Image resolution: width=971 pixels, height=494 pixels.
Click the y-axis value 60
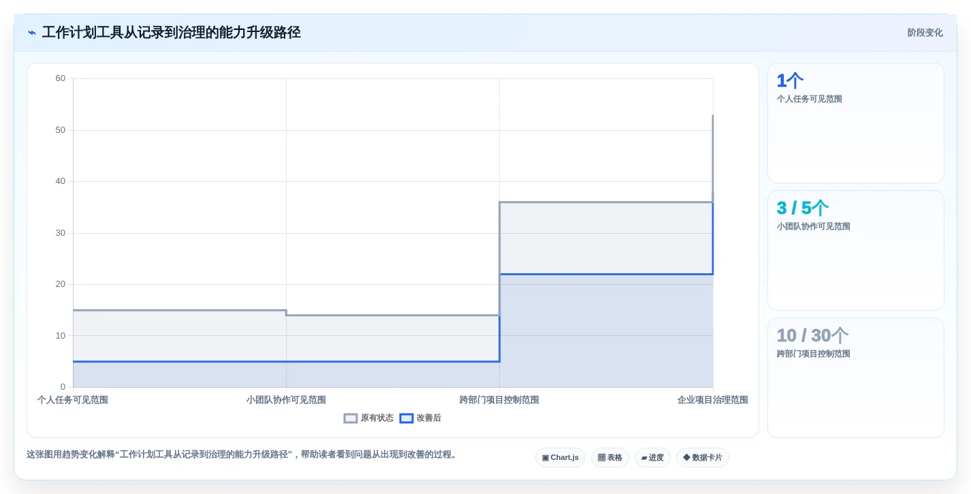(x=61, y=78)
